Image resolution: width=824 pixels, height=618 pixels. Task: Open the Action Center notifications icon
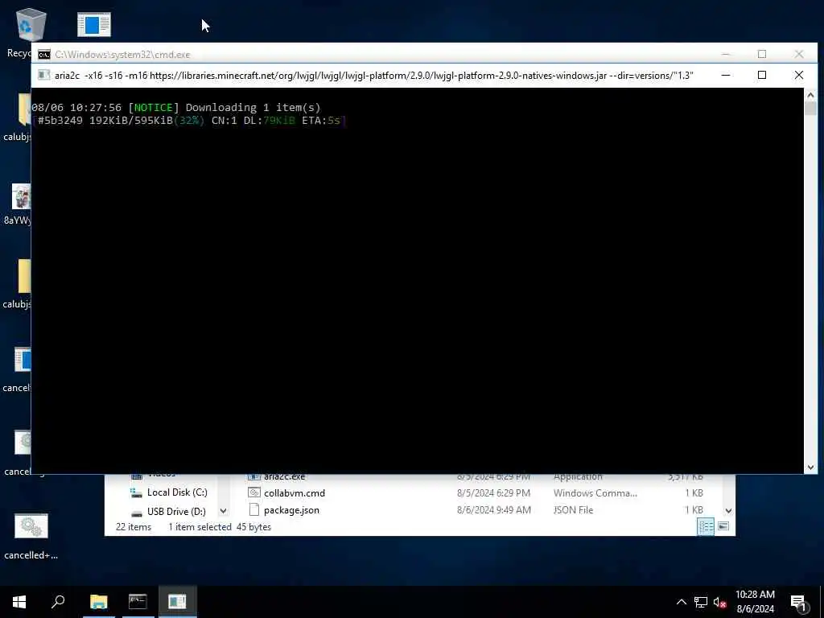[798, 603]
